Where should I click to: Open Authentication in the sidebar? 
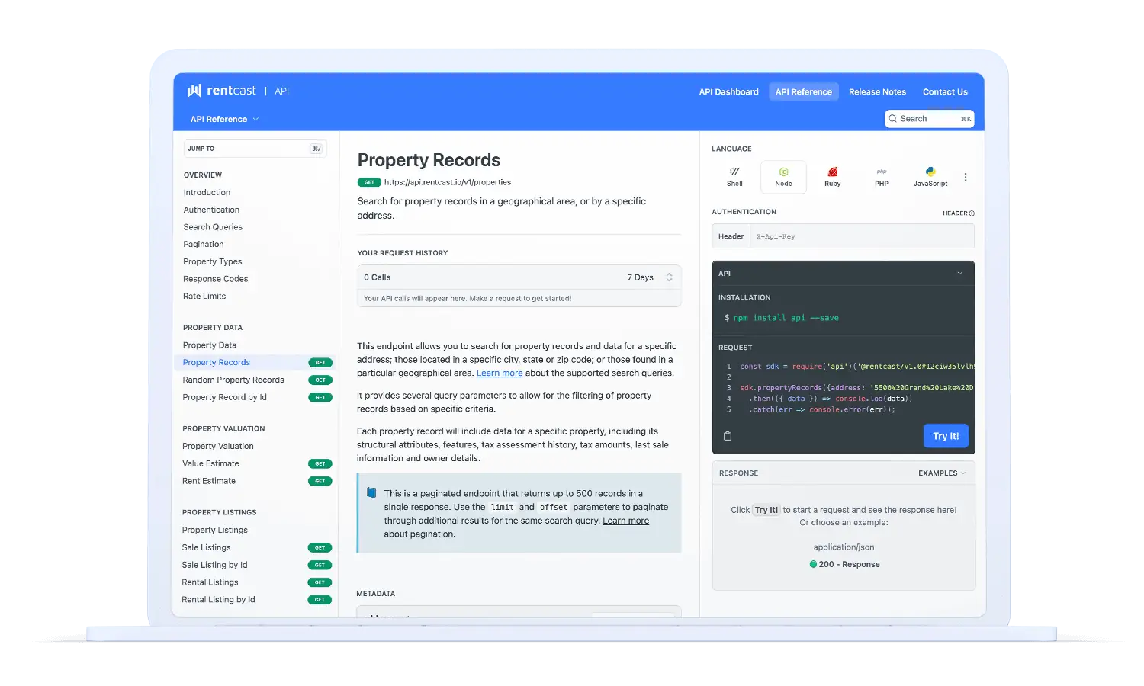click(x=211, y=210)
